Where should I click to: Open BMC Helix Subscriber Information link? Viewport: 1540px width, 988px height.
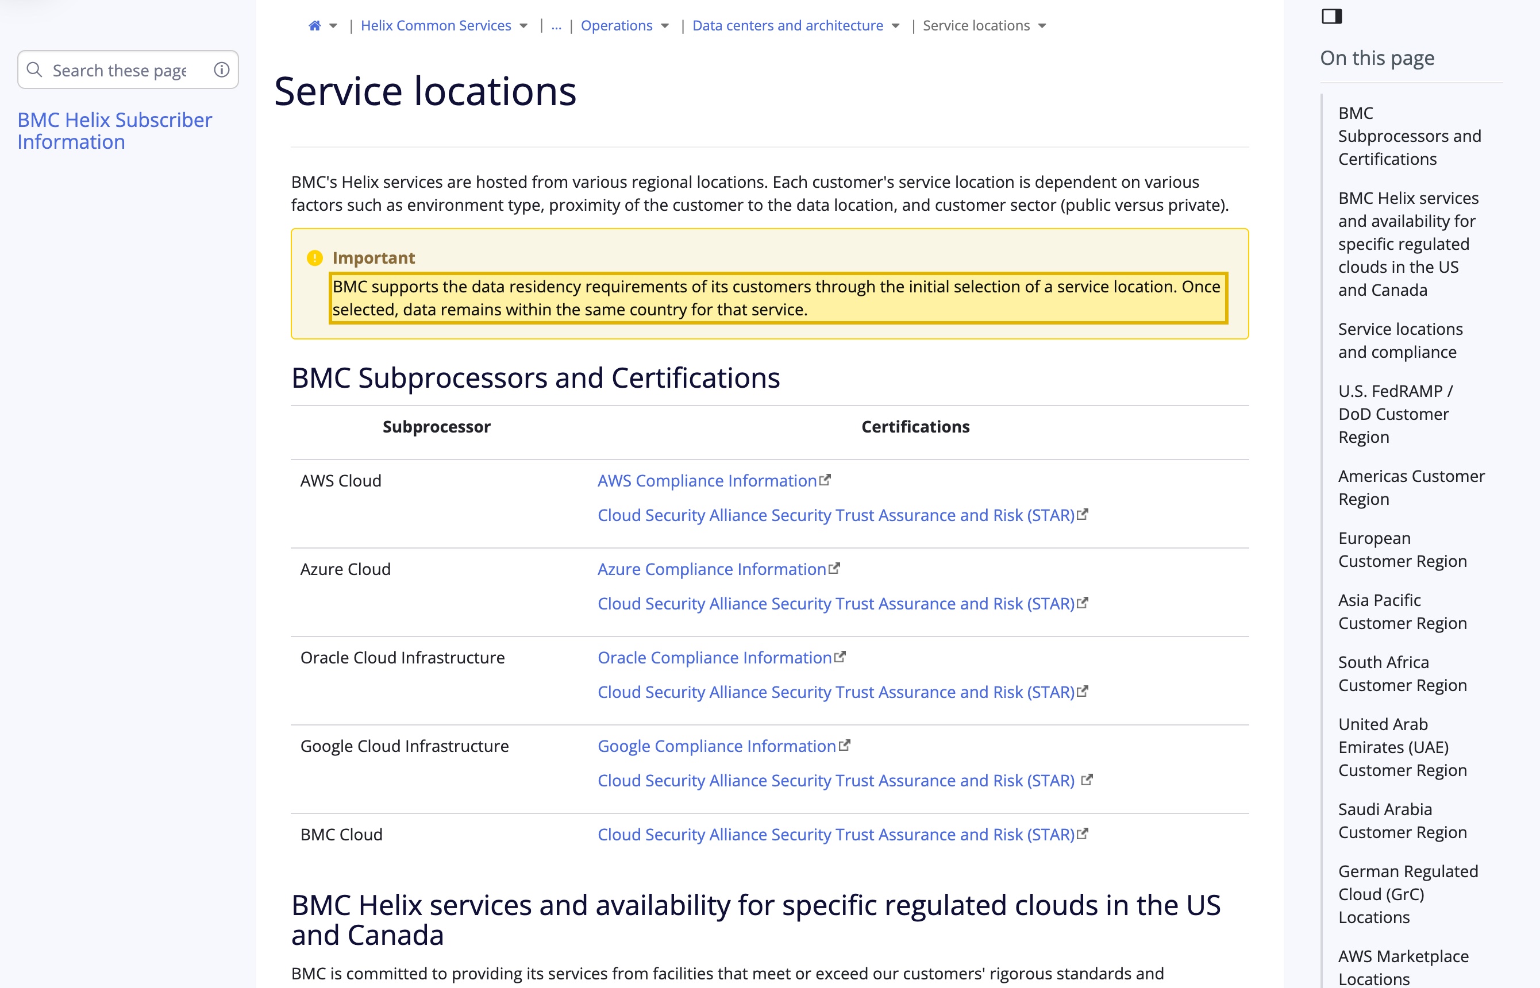pyautogui.click(x=114, y=131)
